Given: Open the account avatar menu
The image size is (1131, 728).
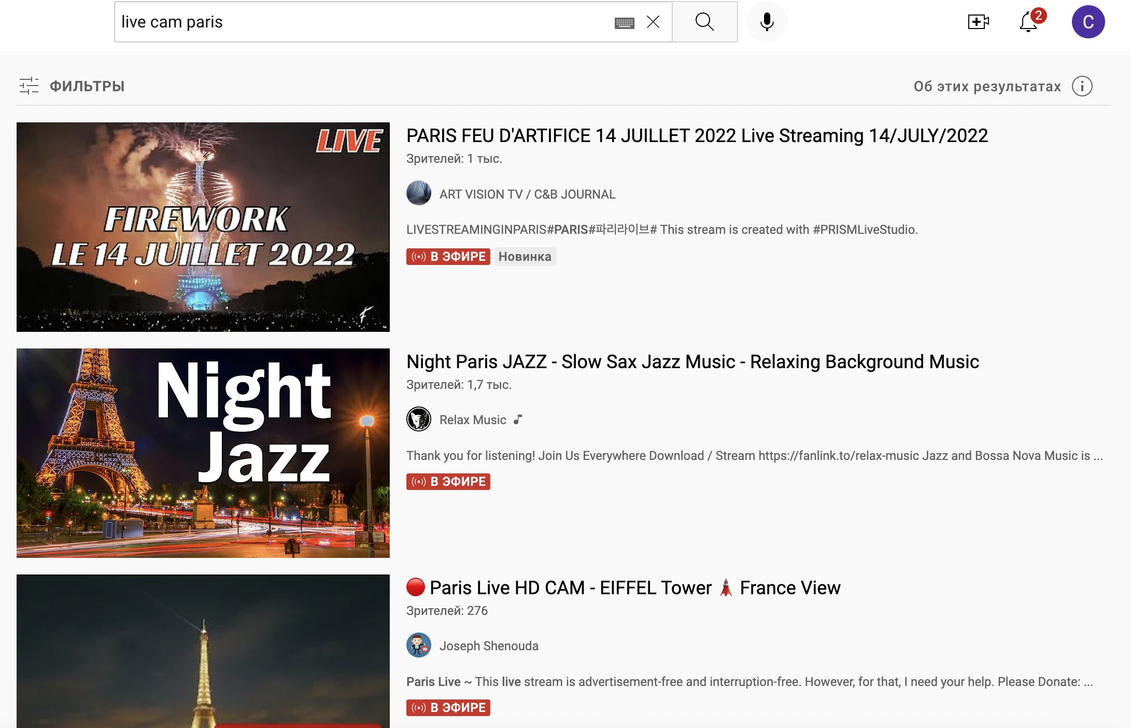Looking at the screenshot, I should 1088,22.
